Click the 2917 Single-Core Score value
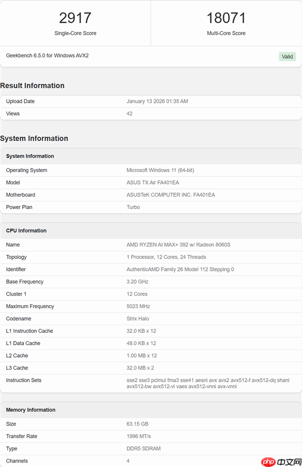 (75, 18)
